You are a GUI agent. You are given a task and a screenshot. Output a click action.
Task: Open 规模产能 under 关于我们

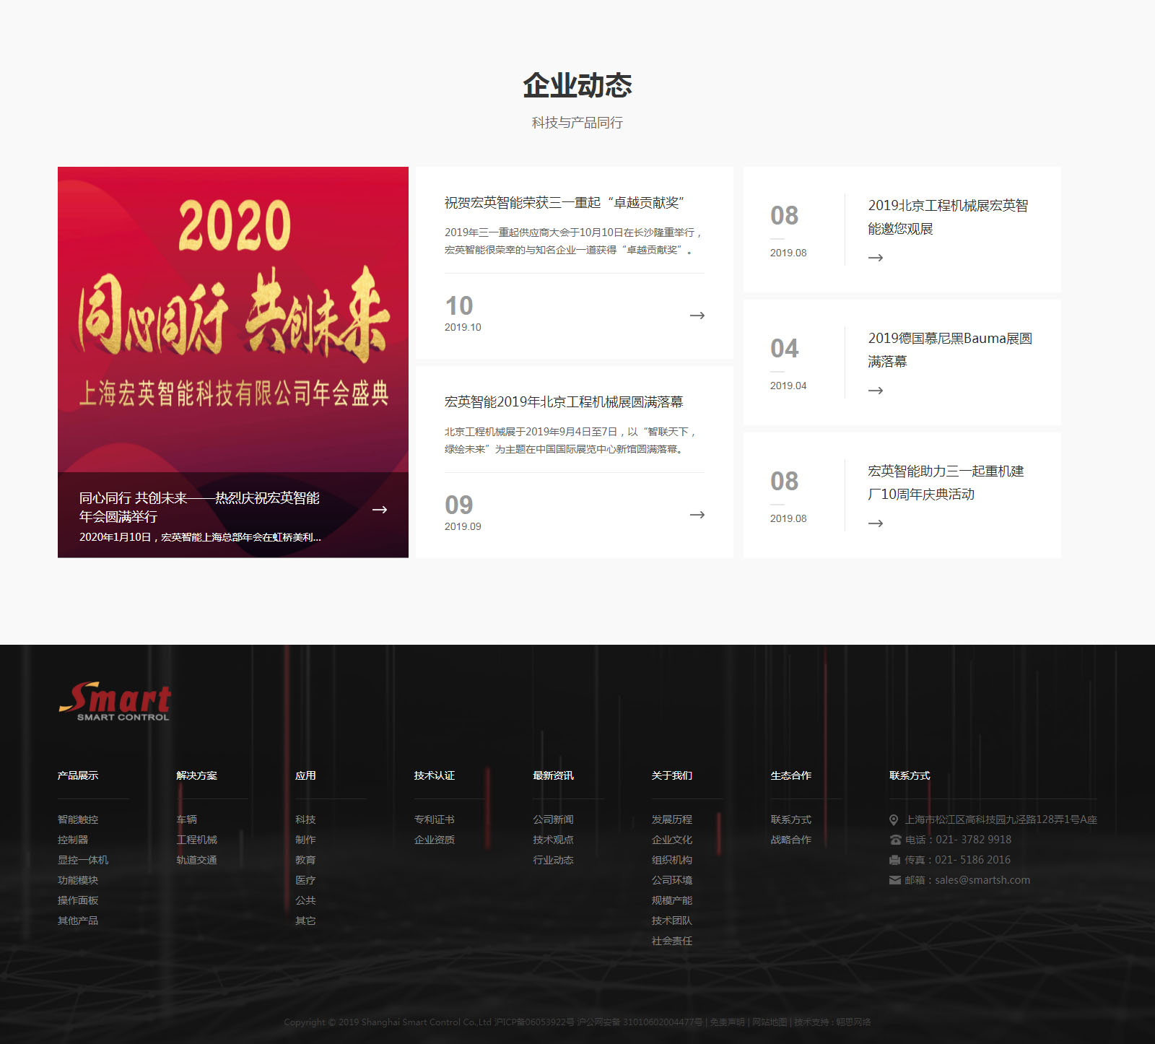(x=672, y=900)
